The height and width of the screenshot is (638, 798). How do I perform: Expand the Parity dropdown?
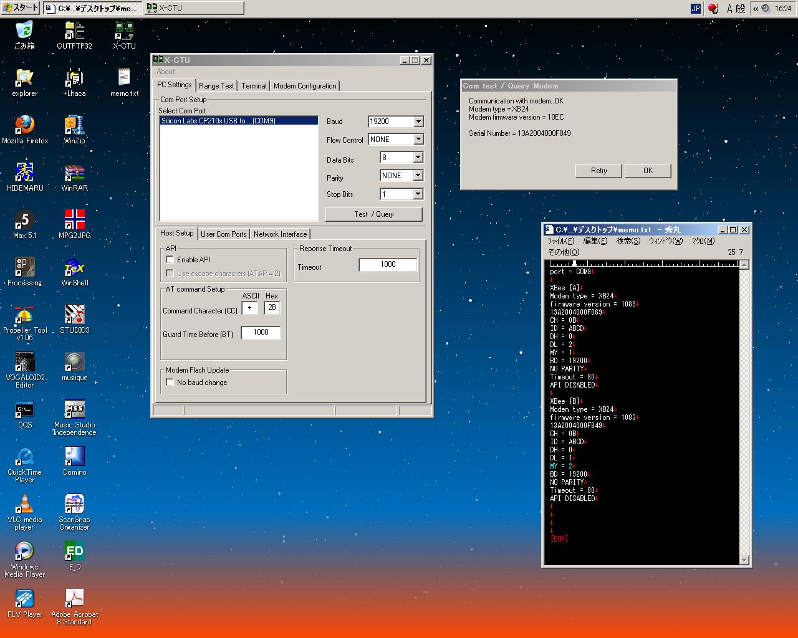point(418,176)
